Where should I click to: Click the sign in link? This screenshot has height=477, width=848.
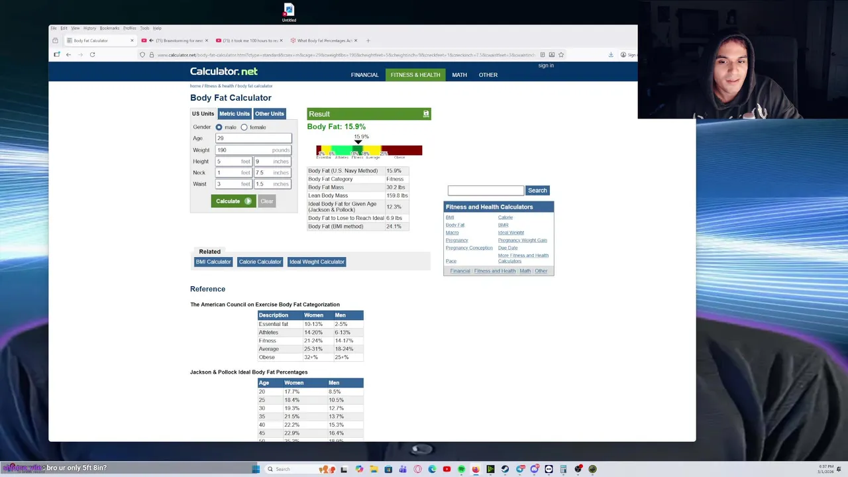click(x=546, y=66)
